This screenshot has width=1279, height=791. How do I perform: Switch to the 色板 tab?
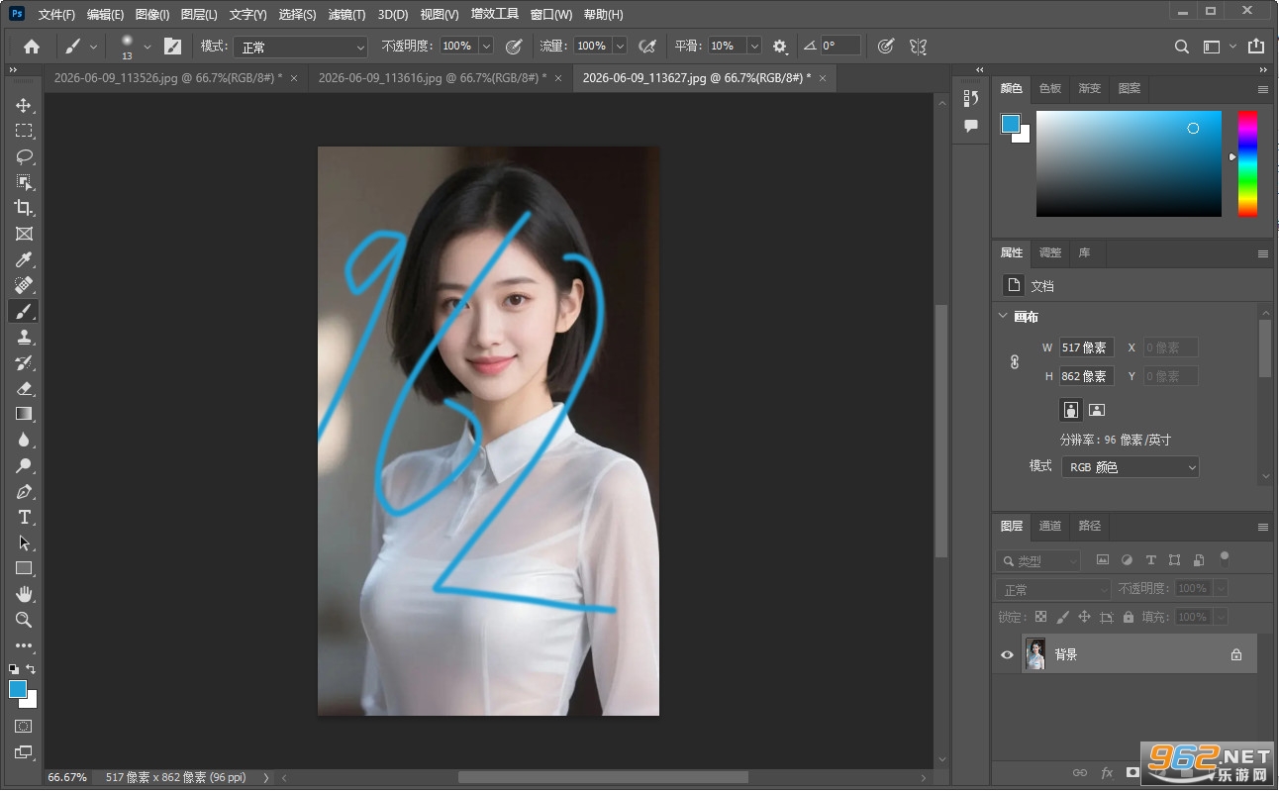coord(1049,88)
